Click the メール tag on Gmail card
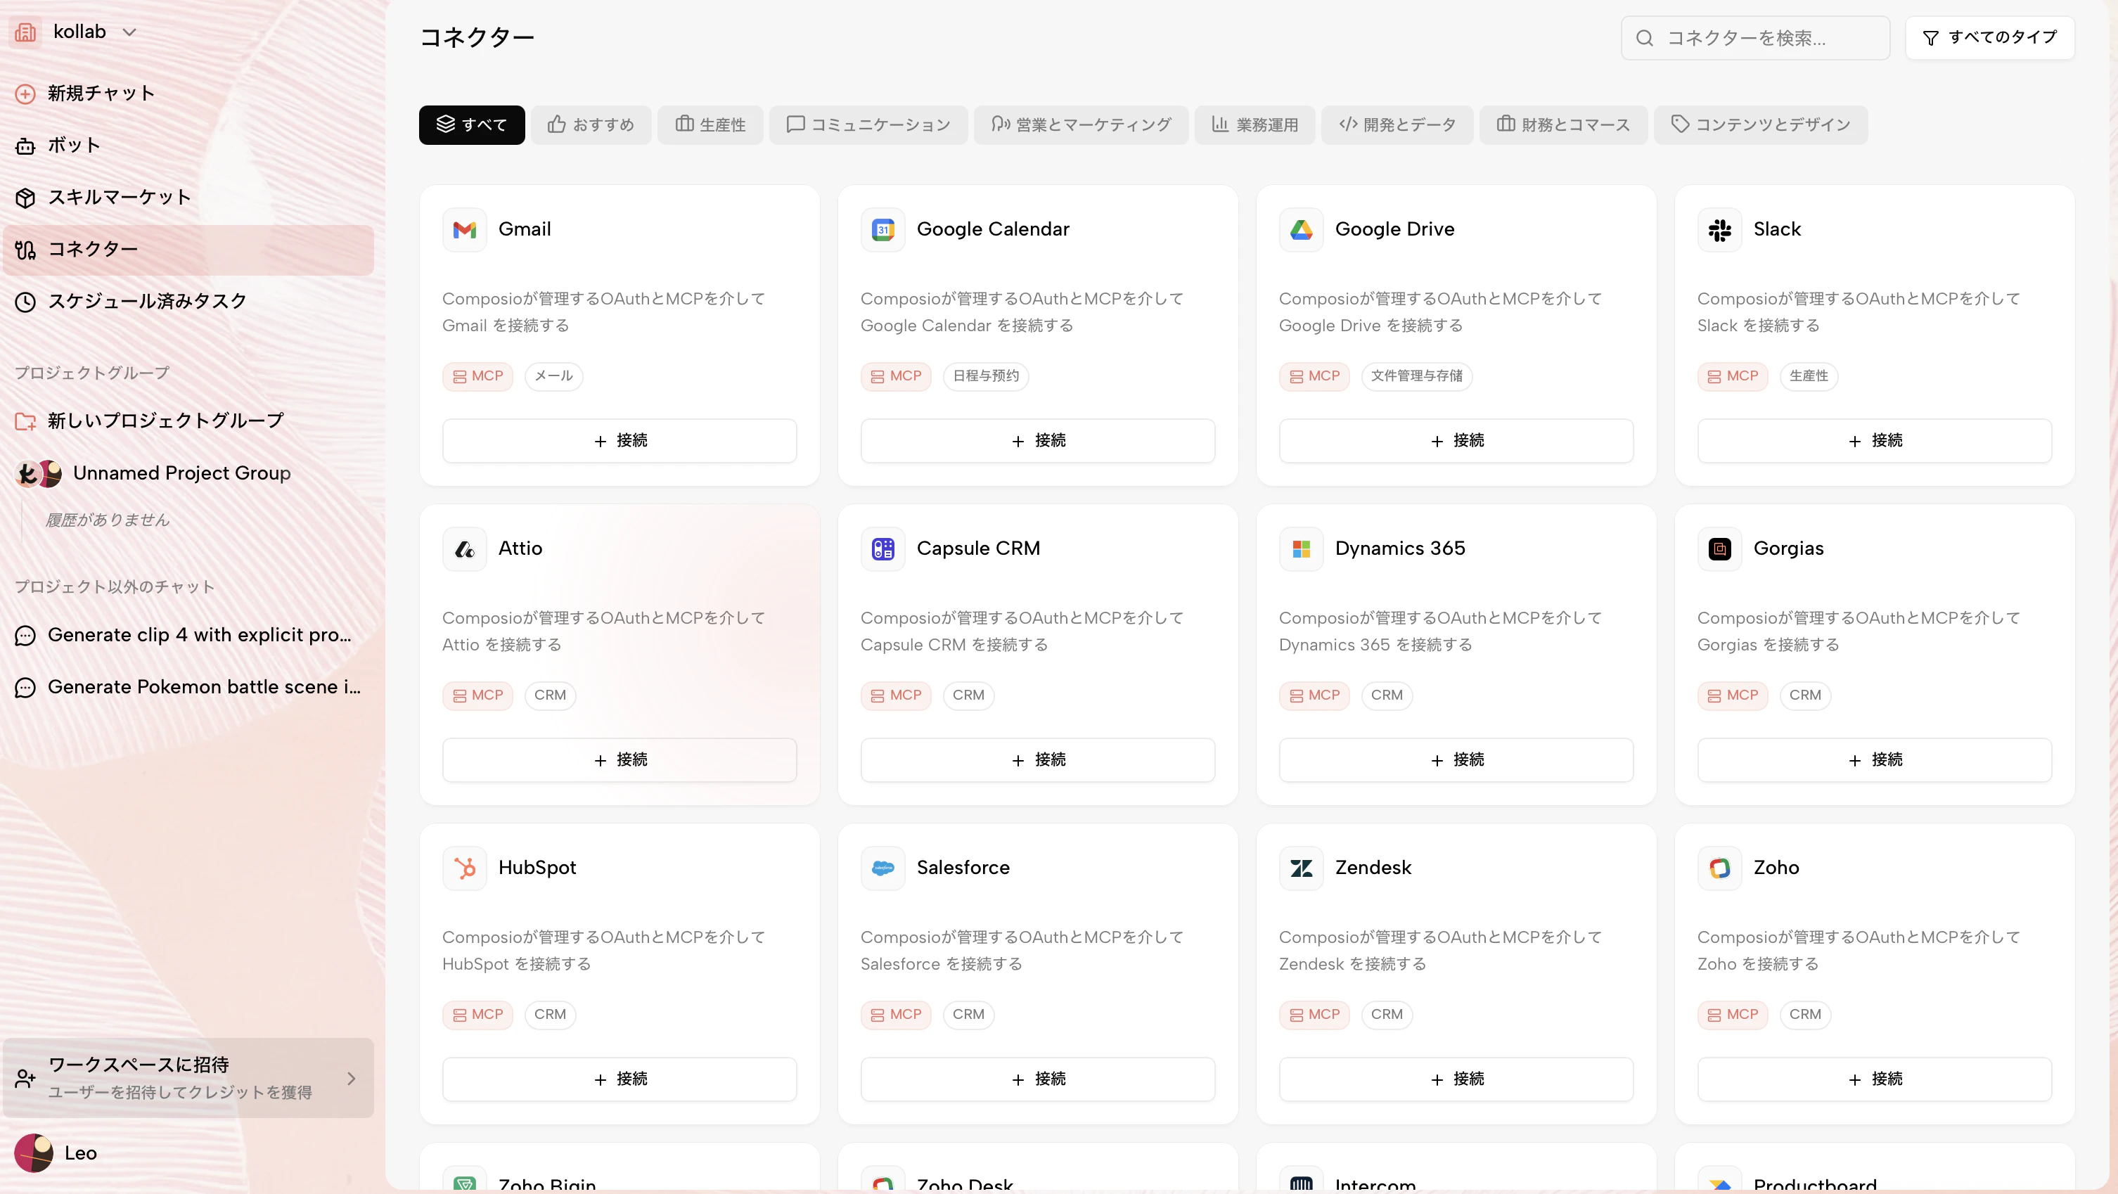The image size is (2118, 1194). pos(554,375)
